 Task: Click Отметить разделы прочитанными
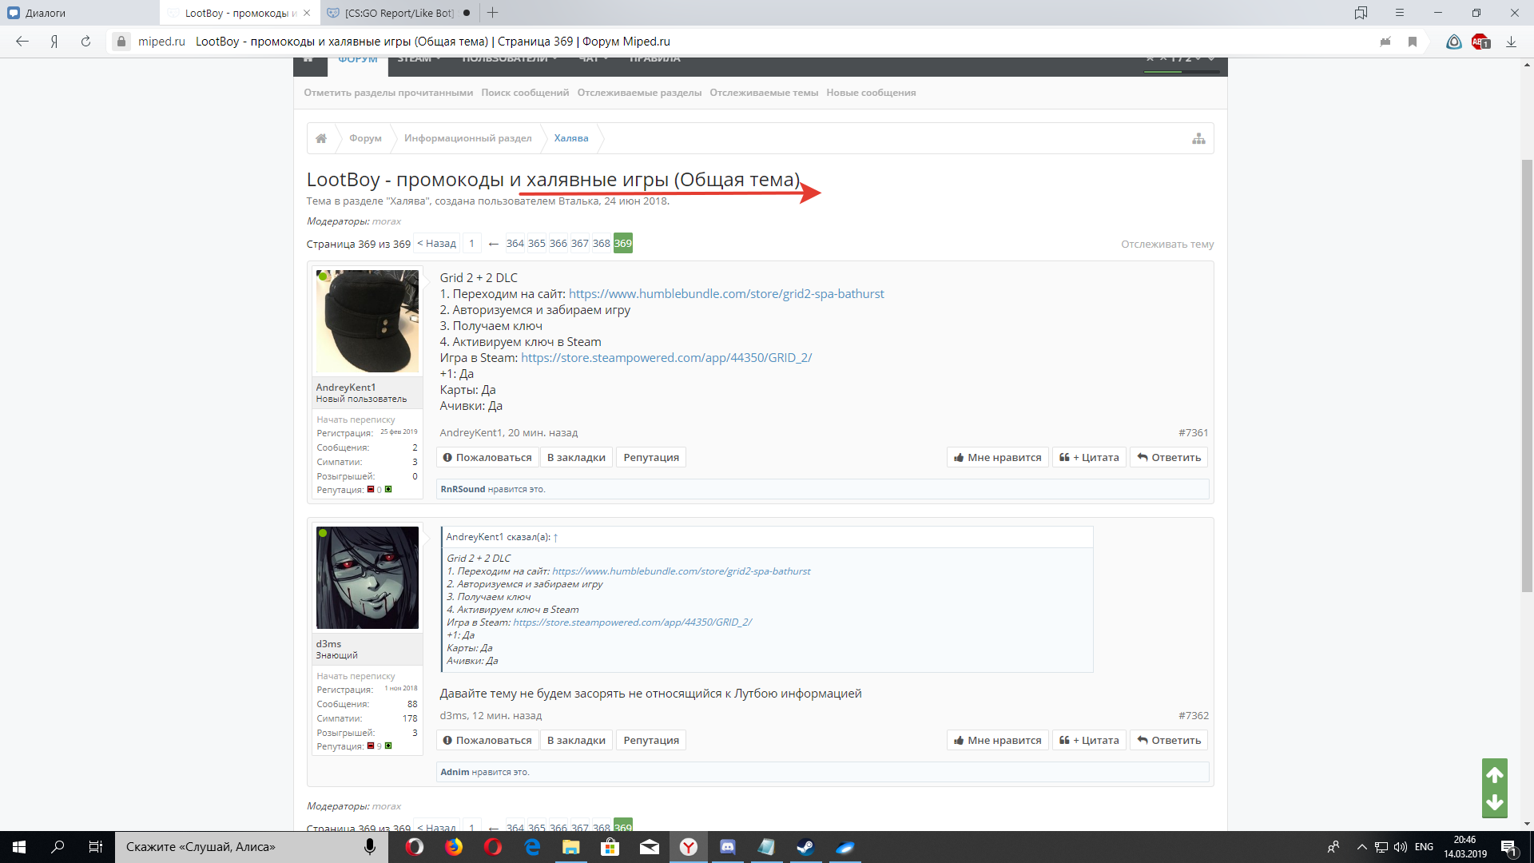388,93
